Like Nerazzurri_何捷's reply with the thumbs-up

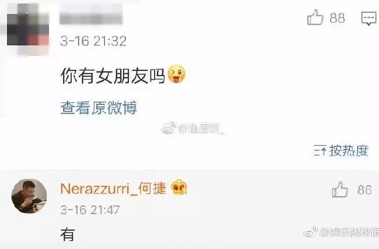click(340, 190)
